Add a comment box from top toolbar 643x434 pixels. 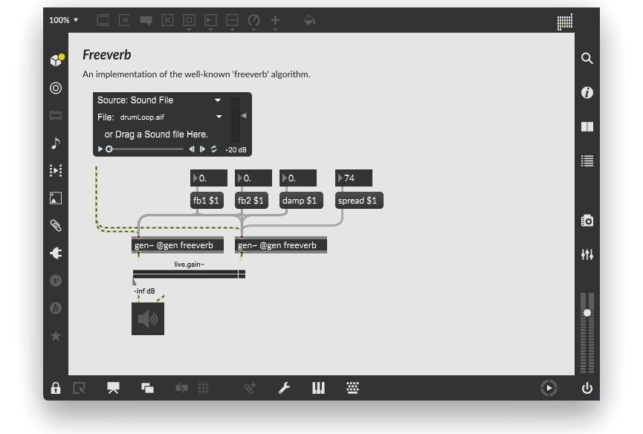[146, 20]
